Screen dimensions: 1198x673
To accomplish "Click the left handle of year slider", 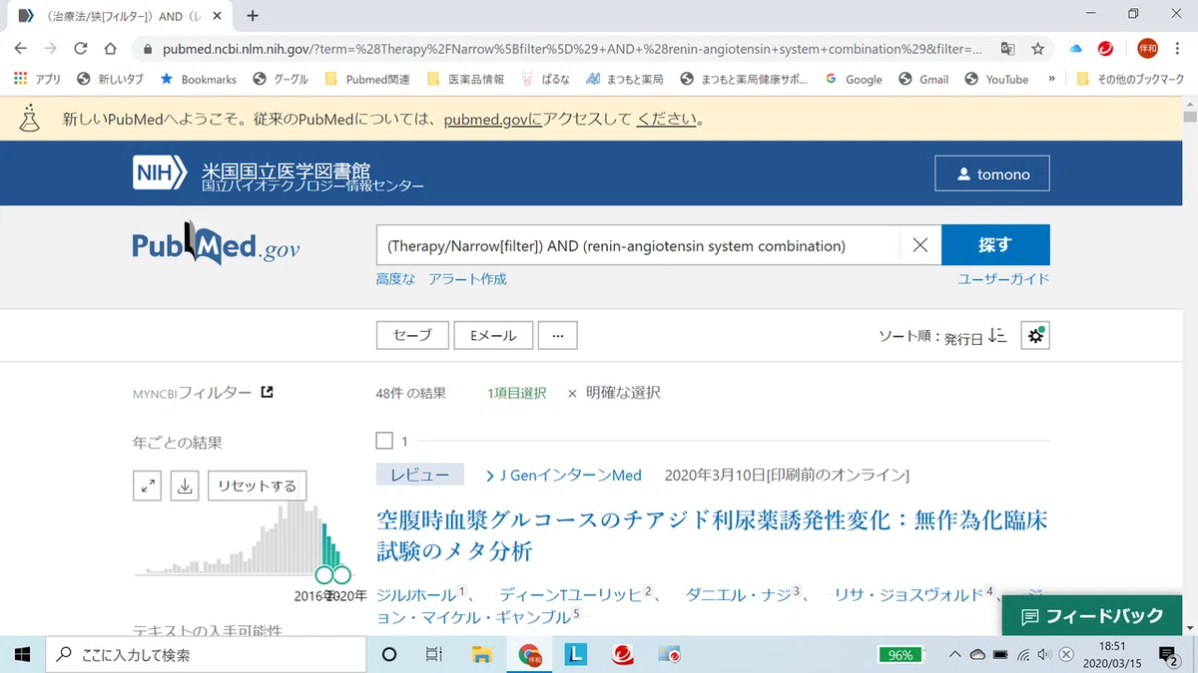I will [x=323, y=574].
